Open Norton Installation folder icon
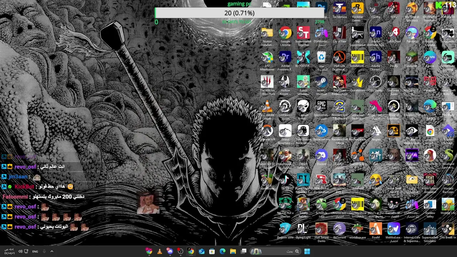457x257 pixels. point(267,37)
